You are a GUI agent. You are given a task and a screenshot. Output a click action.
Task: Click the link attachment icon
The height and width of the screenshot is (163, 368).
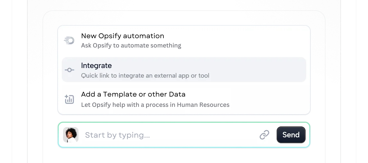[x=264, y=135]
